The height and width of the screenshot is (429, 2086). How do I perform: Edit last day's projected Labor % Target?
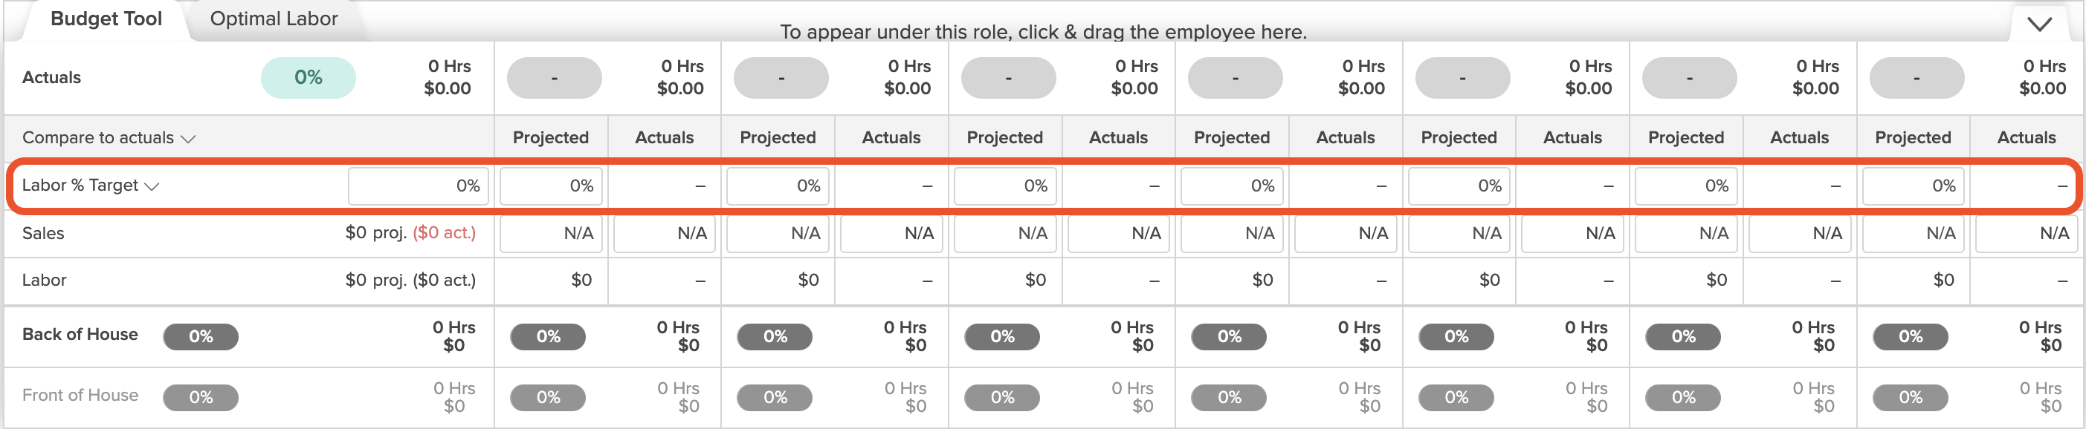pos(1913,186)
